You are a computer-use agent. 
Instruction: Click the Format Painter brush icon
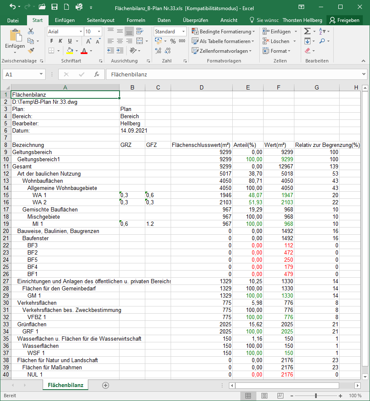pos(31,51)
